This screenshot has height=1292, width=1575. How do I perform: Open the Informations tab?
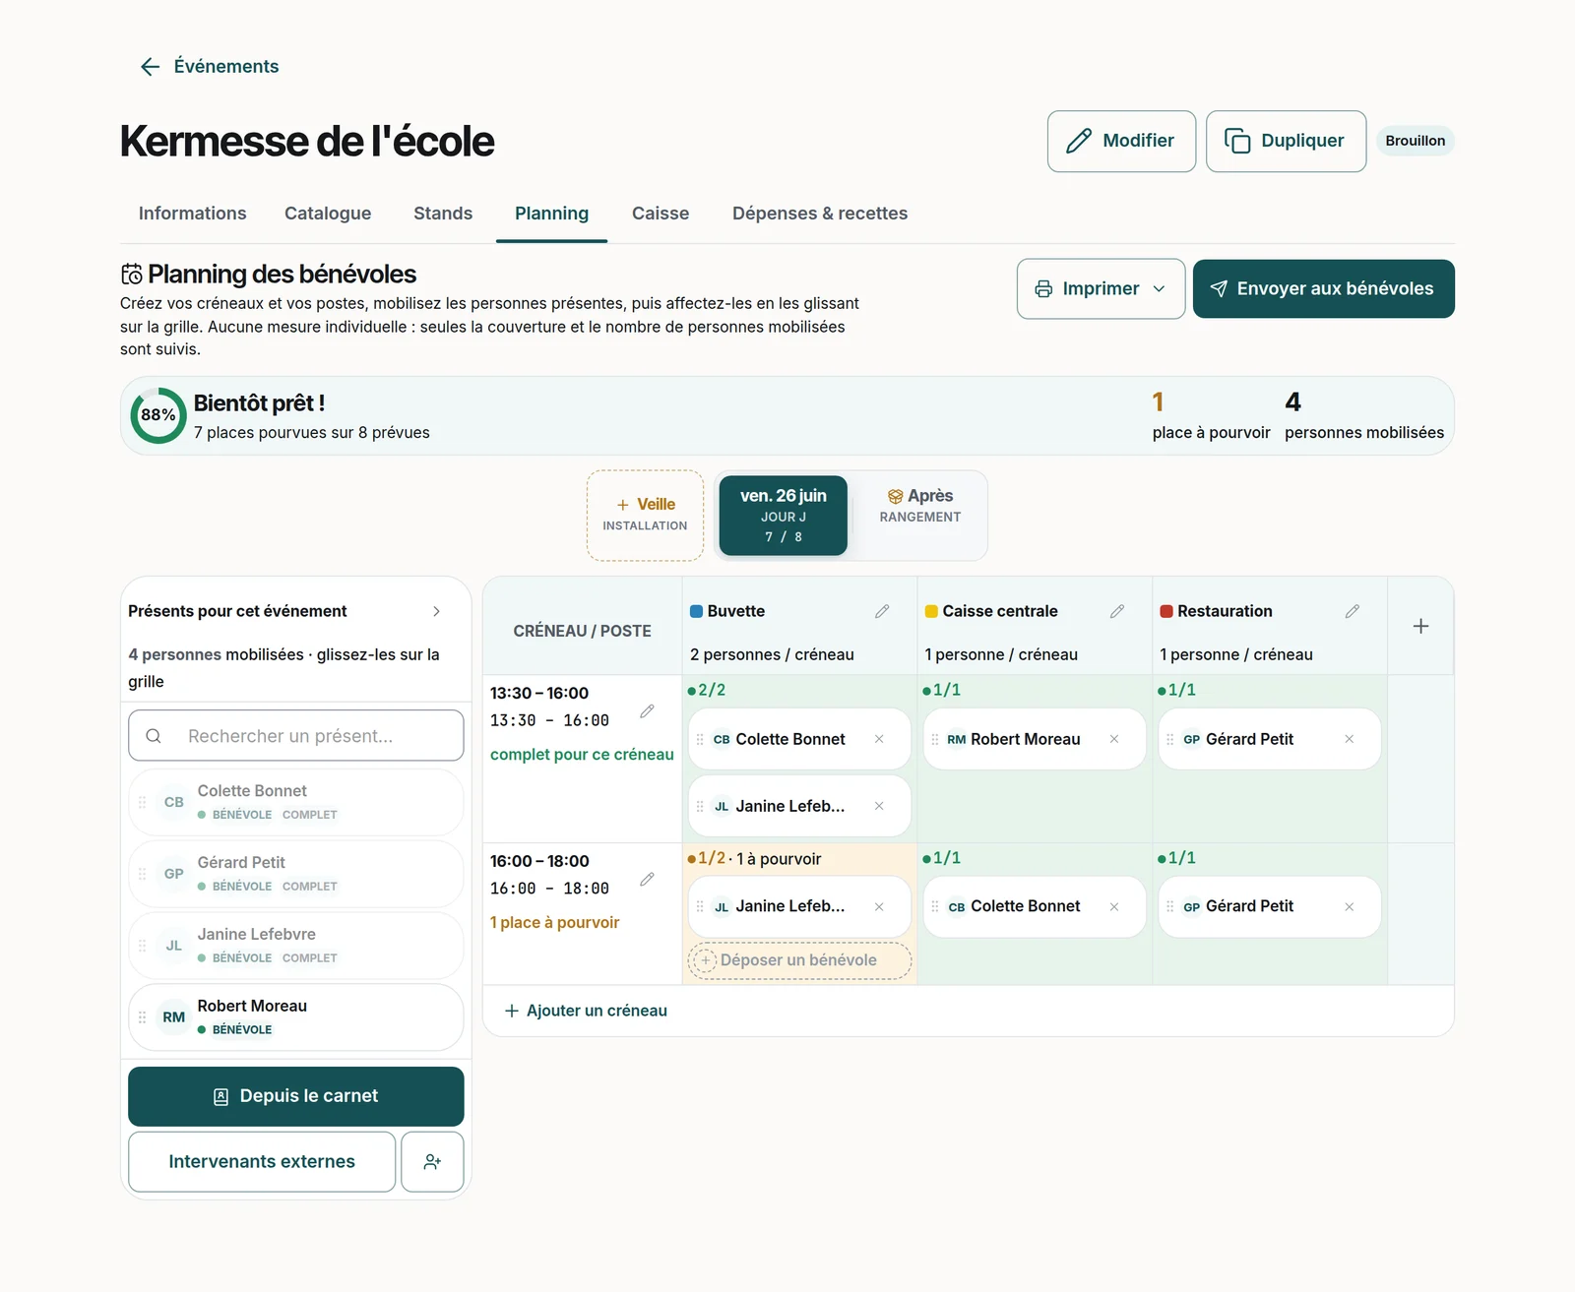coord(193,214)
